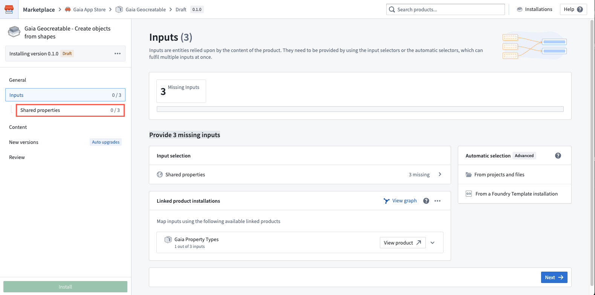Click the Gaia Geocreatable breadcrumb link
The width and height of the screenshot is (595, 295).
tap(145, 9)
